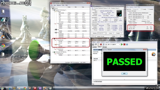
Task: Click the red lightning taskbar icon
Action: [x=35, y=88]
